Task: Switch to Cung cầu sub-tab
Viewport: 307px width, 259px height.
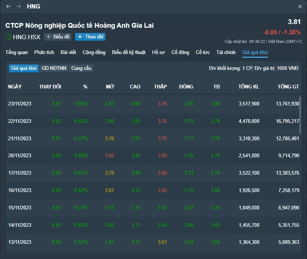Action: click(x=81, y=68)
